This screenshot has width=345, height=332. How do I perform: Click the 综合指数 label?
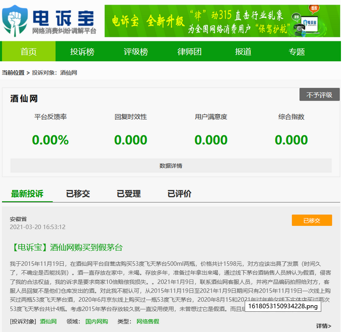[x=292, y=117]
